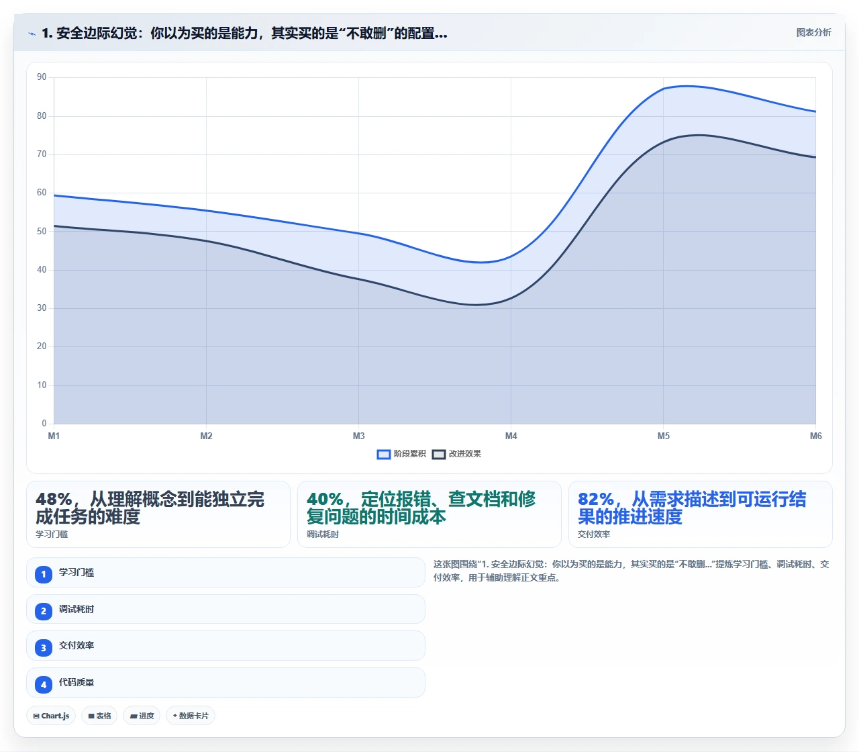Click the number 2 badge for 调试耗时
This screenshot has width=859, height=752.
(44, 611)
